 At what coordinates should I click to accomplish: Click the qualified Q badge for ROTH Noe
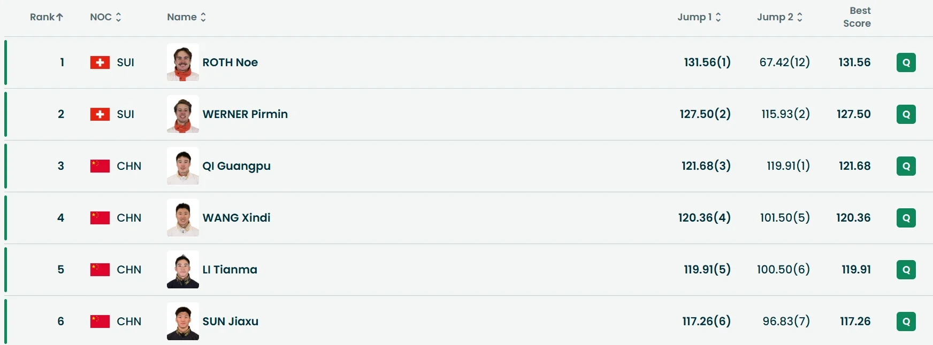tap(906, 62)
